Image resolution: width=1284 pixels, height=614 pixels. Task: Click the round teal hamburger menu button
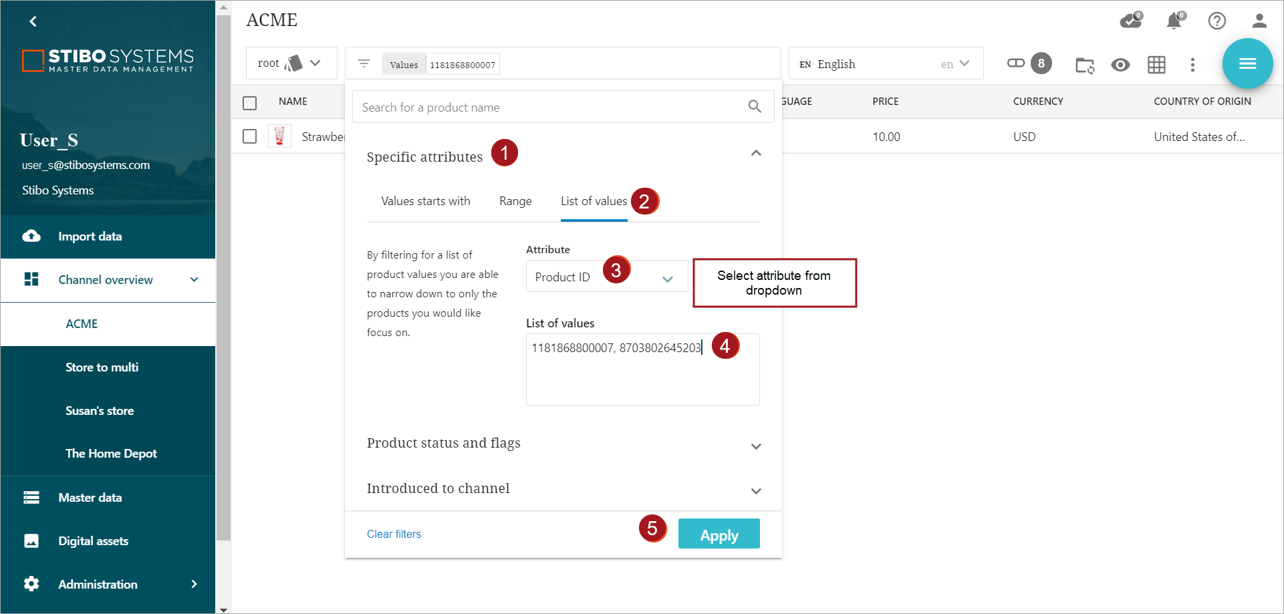pos(1247,63)
